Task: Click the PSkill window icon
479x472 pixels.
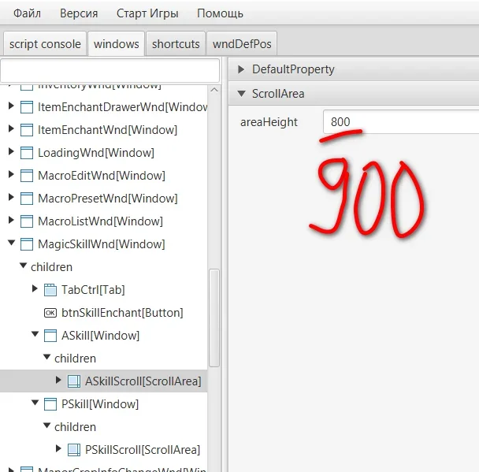Action: (x=50, y=404)
